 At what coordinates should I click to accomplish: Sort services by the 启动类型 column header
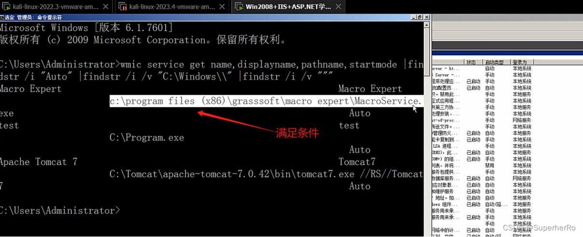(497, 62)
